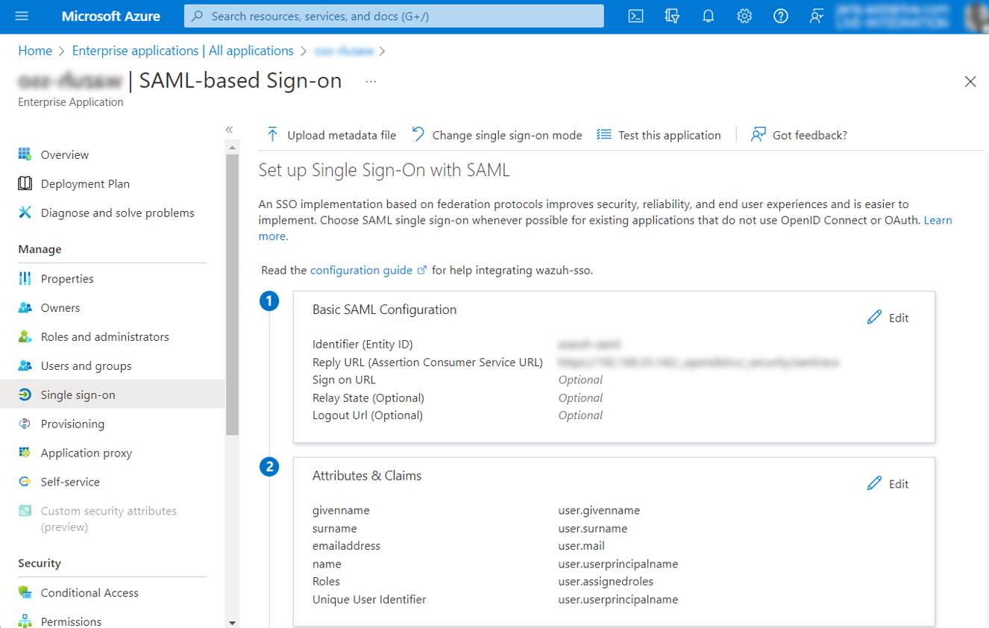Click Upload metadata file button
The image size is (989, 628).
click(x=331, y=135)
